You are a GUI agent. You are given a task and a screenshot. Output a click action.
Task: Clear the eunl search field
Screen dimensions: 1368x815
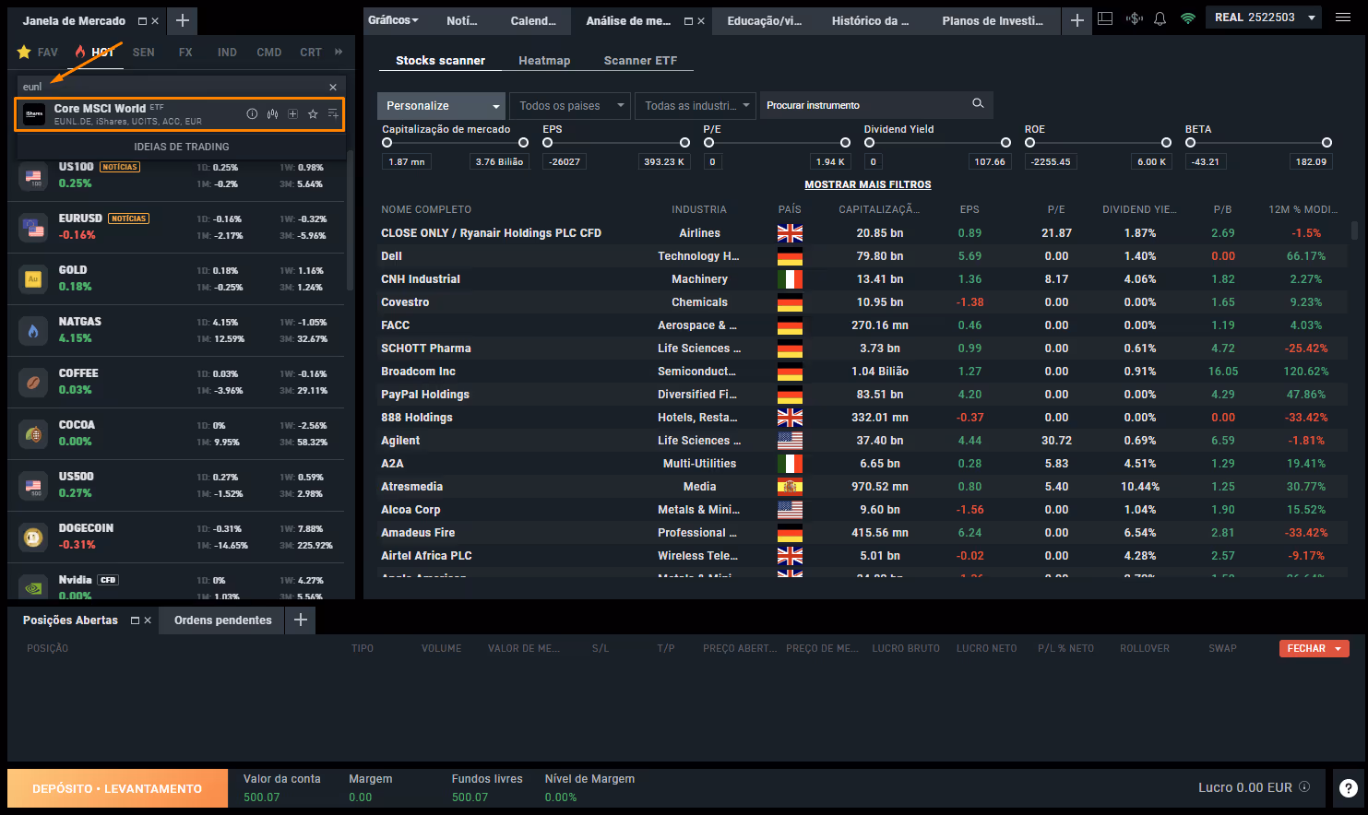[333, 87]
